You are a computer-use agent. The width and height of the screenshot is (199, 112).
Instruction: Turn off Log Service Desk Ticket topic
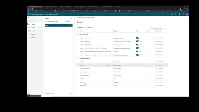coord(138,38)
